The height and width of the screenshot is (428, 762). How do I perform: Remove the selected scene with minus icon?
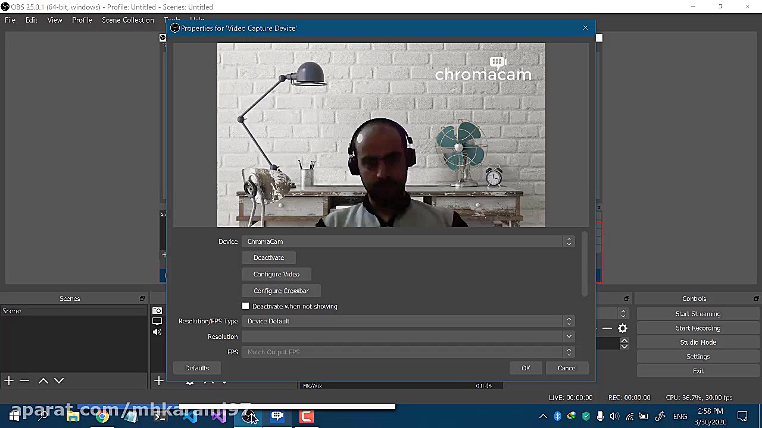(x=24, y=380)
